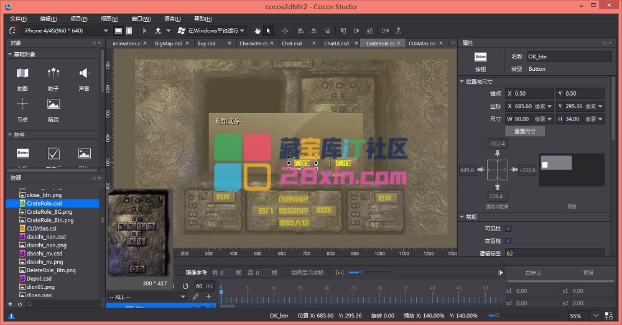Distribute selected objects horizontally

[385, 30]
